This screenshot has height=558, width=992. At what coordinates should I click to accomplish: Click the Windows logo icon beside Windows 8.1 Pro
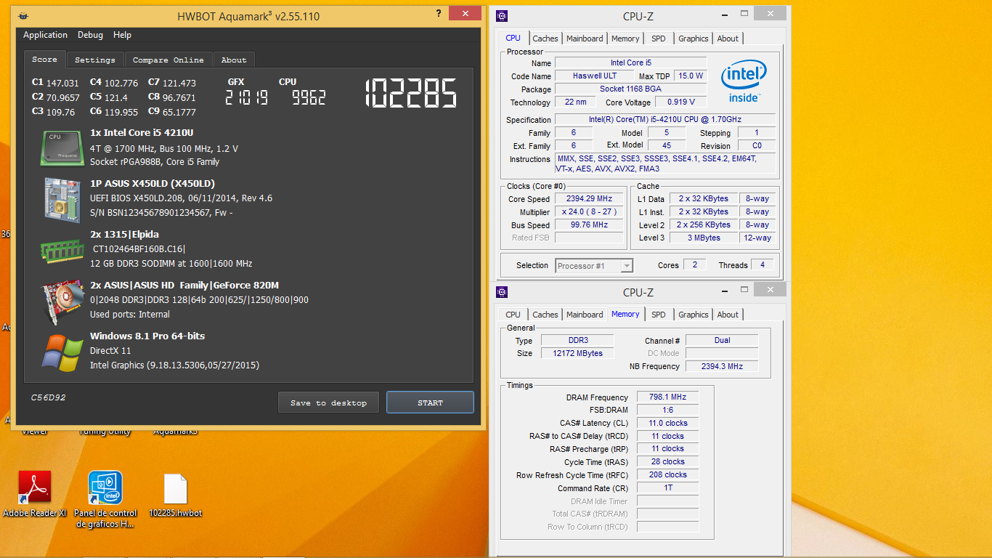pyautogui.click(x=62, y=352)
